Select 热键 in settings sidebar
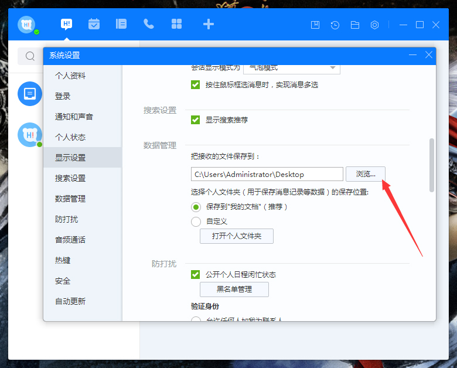457x368 pixels. coord(63,260)
